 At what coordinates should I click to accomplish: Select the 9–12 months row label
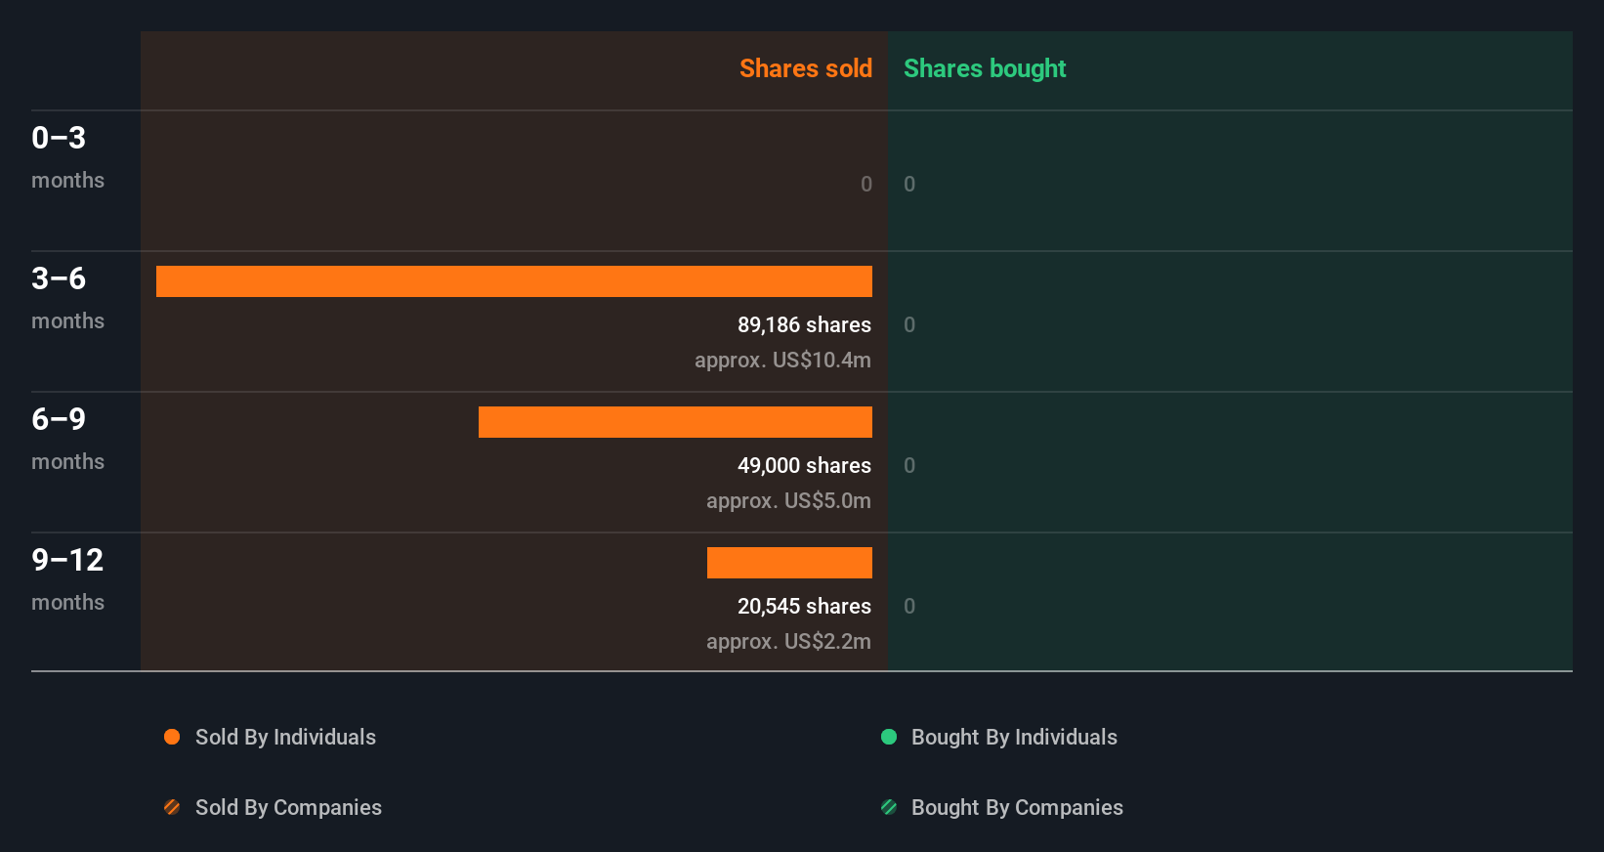(67, 578)
